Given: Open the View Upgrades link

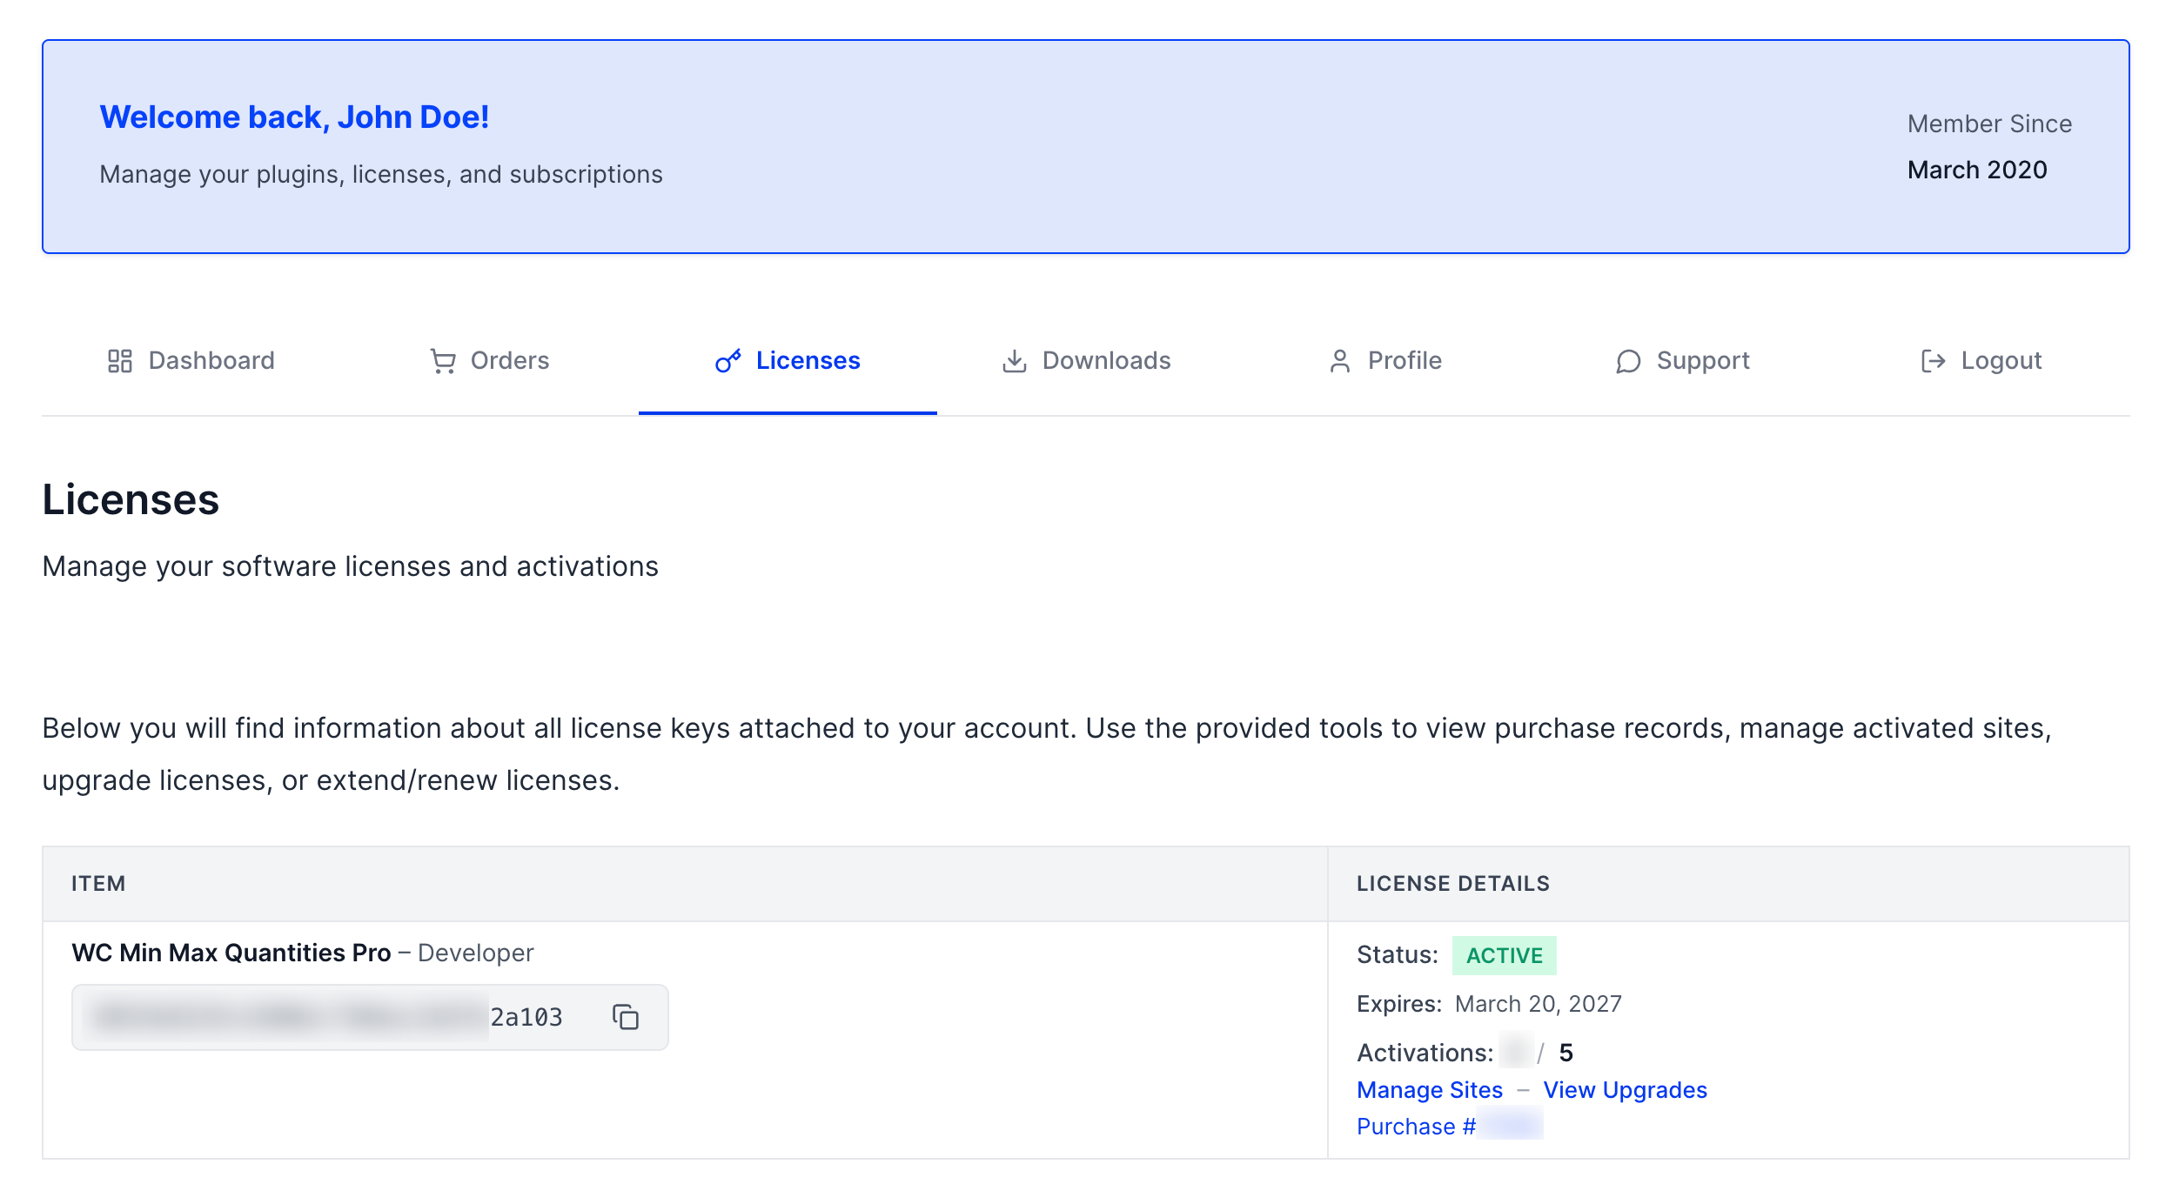Looking at the screenshot, I should click(x=1625, y=1090).
